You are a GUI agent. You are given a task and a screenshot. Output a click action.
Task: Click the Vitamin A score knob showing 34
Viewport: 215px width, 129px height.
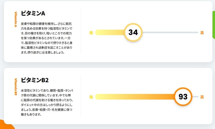133,32
